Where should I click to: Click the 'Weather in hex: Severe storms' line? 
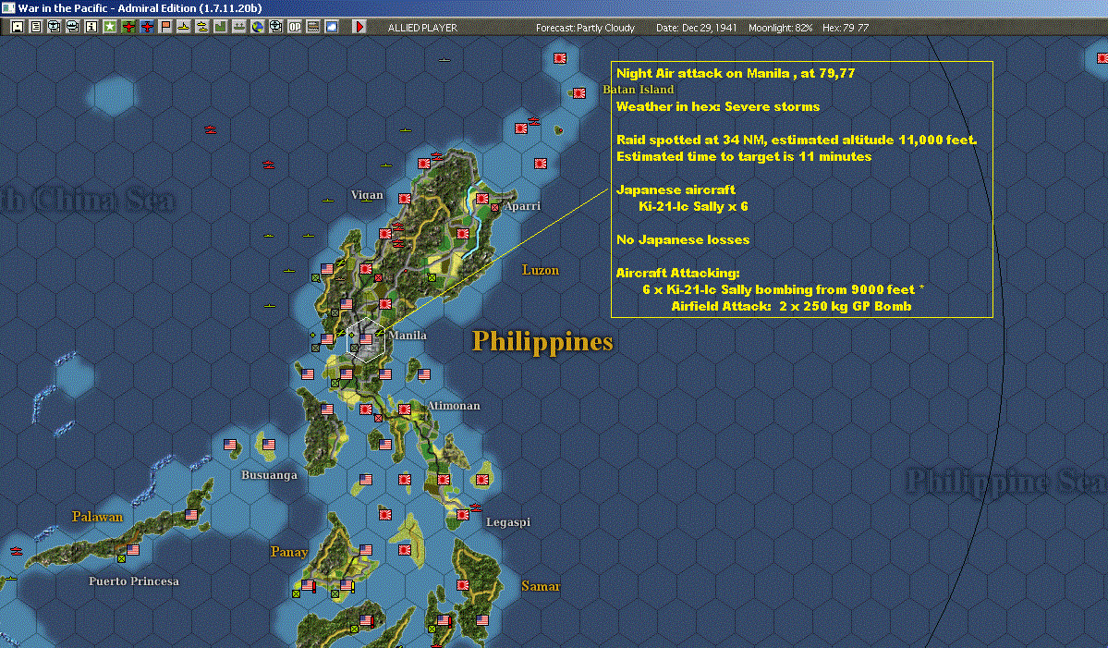[x=718, y=106]
